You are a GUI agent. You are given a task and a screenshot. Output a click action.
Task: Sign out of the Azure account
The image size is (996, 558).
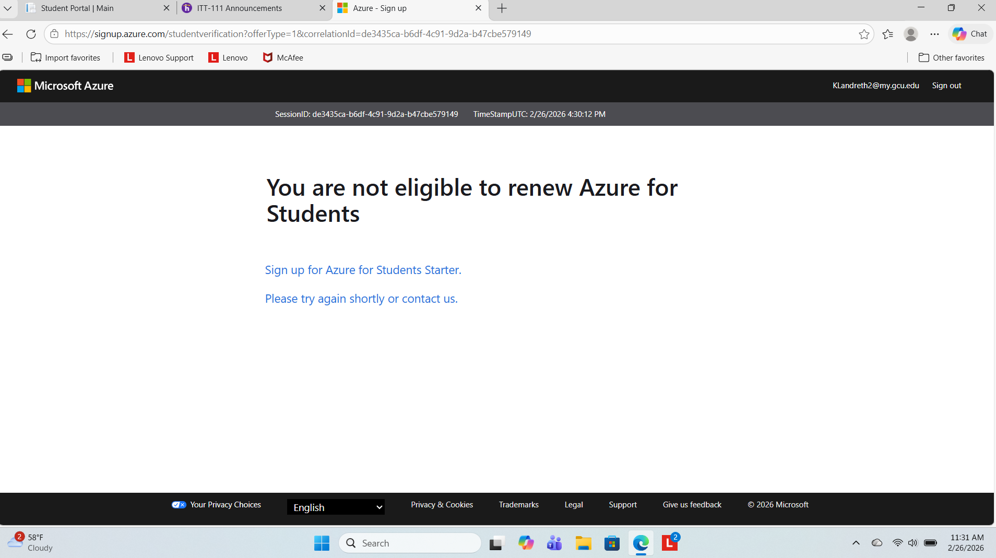(x=946, y=86)
